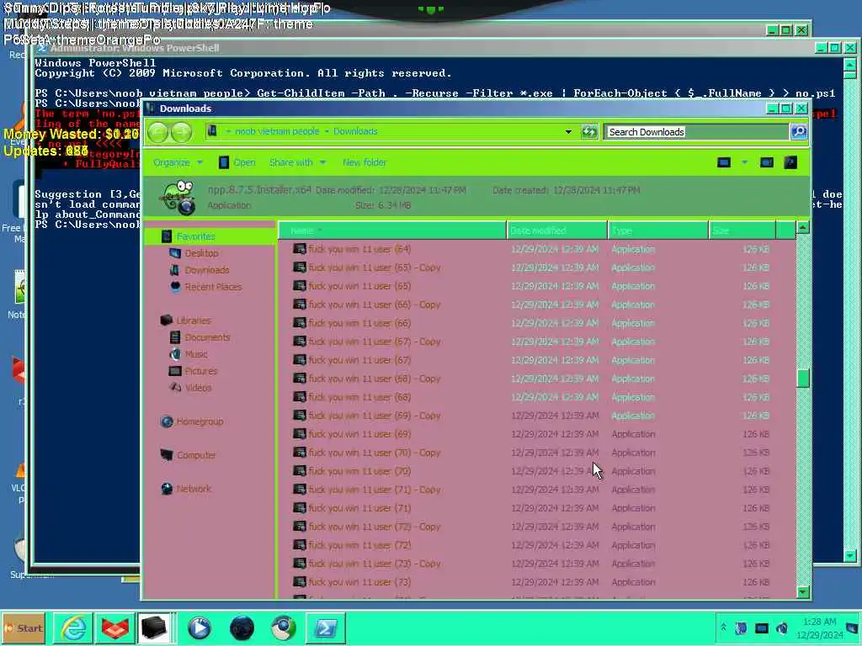
Task: Open Recent Places in navigation pane
Action: [x=212, y=287]
